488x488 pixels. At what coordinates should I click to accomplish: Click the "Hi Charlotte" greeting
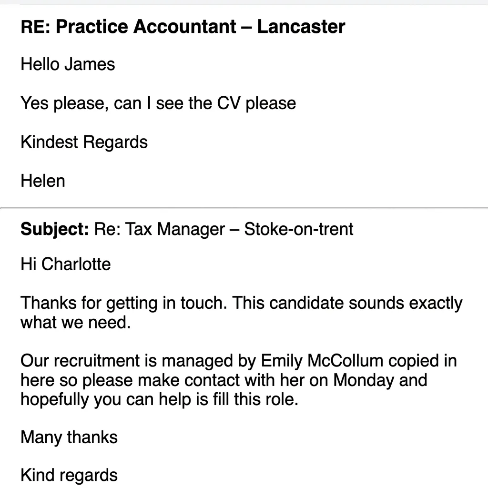65,264
